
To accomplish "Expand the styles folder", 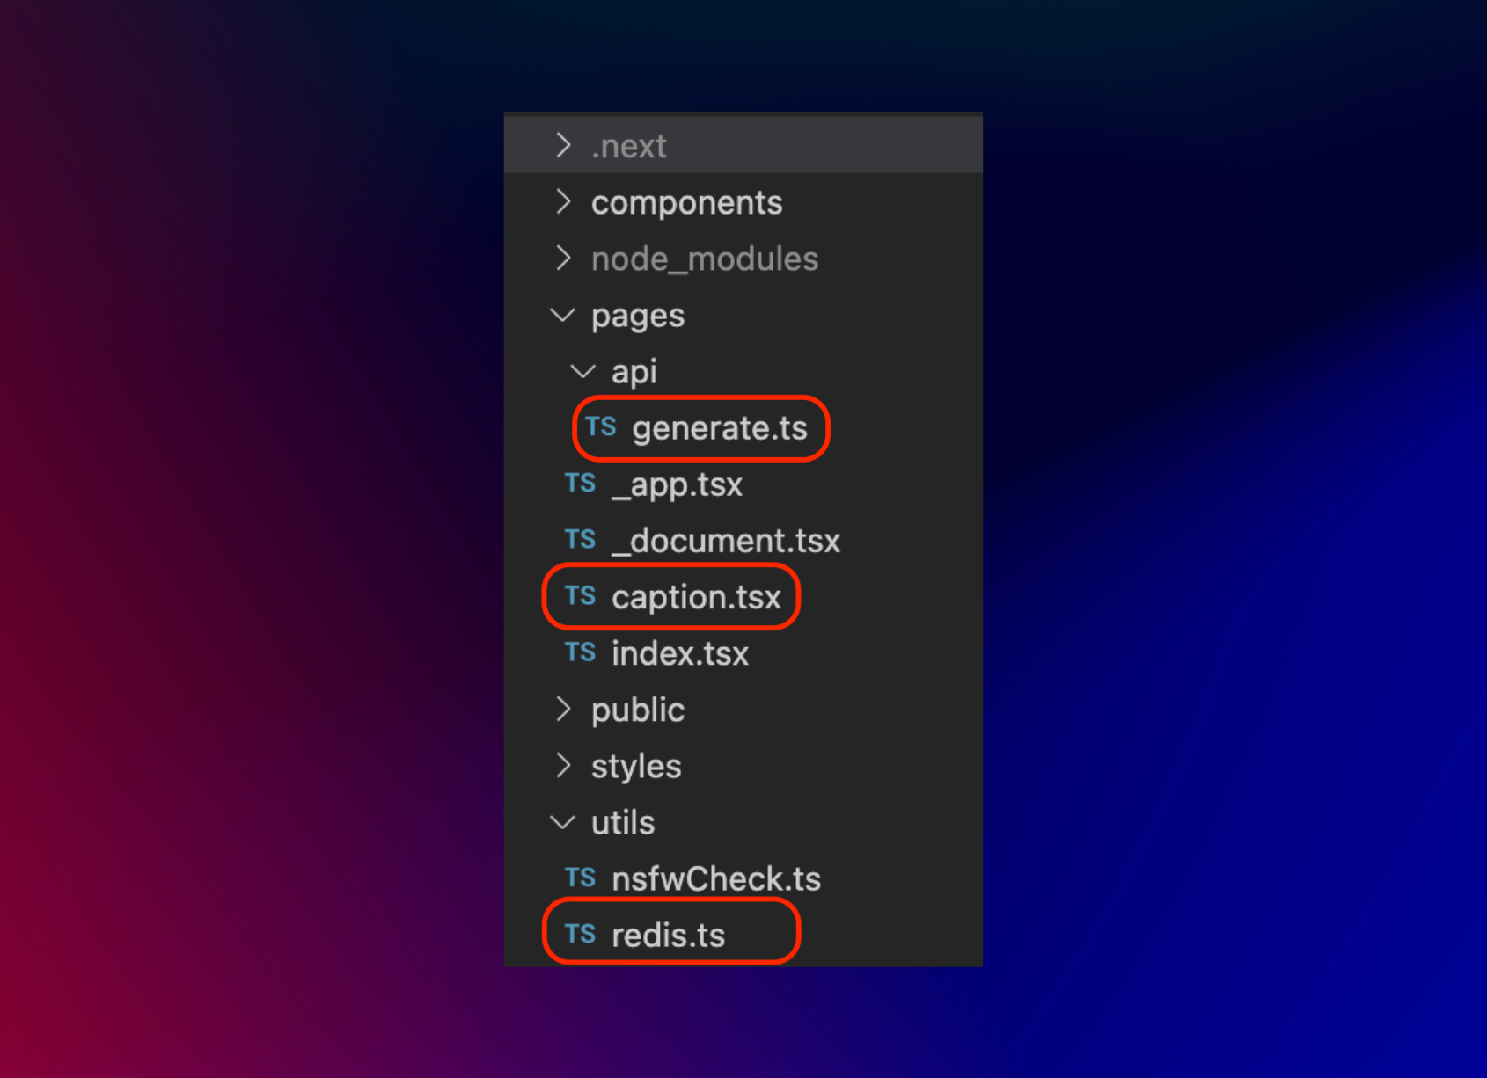I will coord(563,765).
